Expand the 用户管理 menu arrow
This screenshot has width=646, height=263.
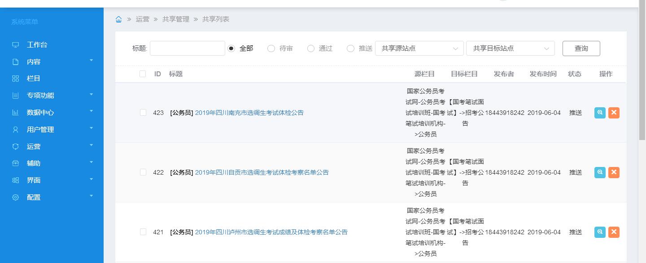pos(91,128)
